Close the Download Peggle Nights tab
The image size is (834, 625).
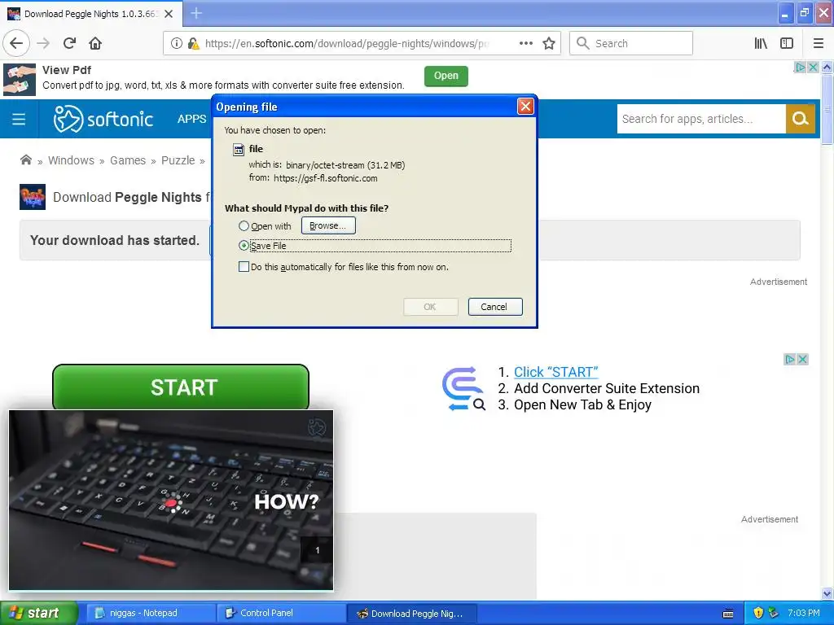coord(169,14)
